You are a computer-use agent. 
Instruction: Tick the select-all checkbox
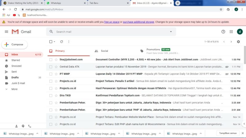51,42
